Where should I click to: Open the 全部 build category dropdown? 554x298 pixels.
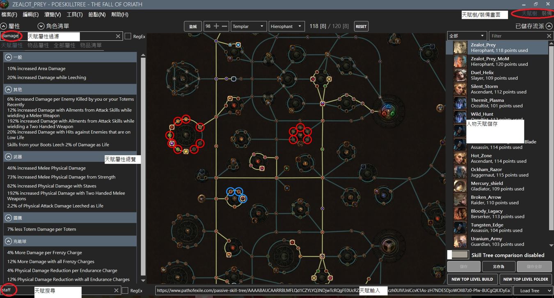[467, 36]
